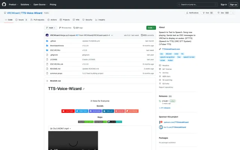Expand the main branch dropdown

tap(51, 28)
